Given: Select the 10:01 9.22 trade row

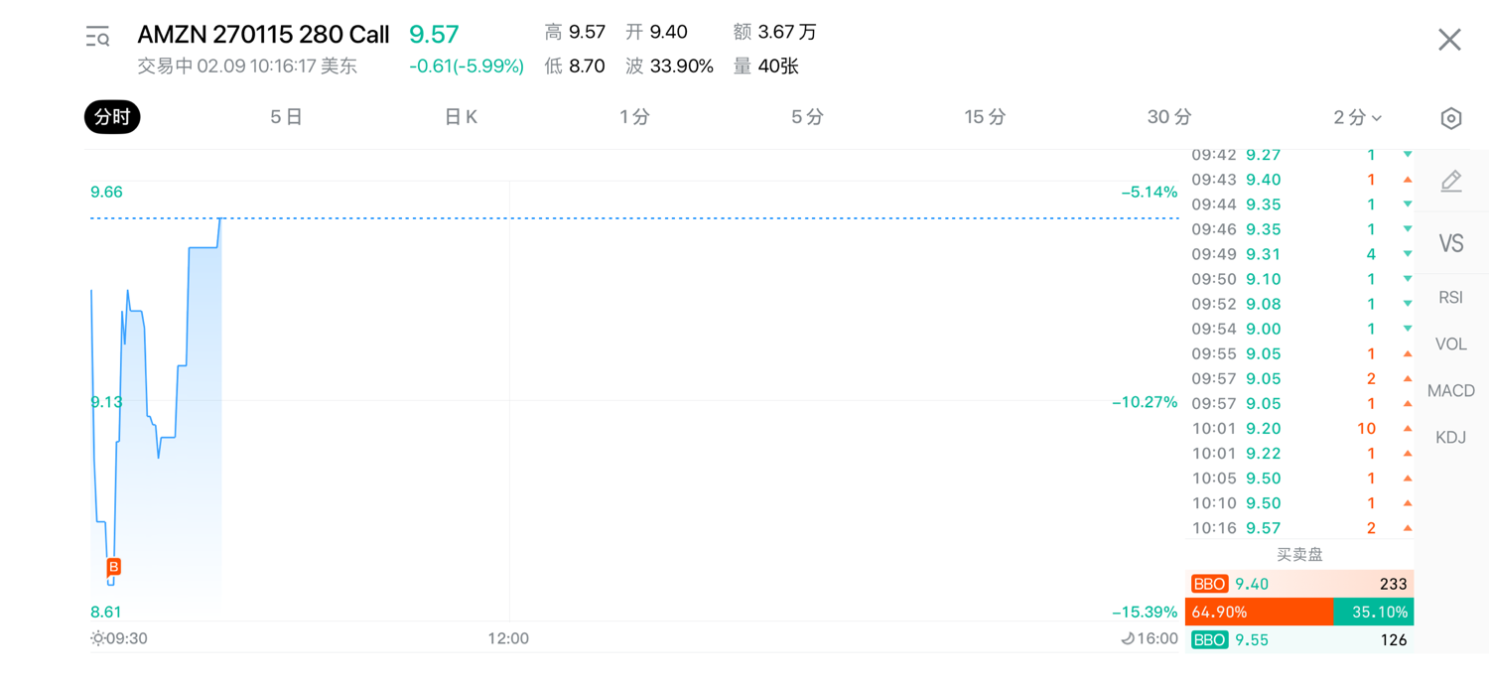Looking at the screenshot, I should pos(1299,454).
